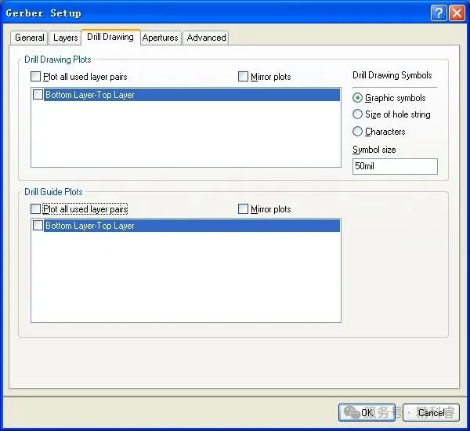Choose the Size of hole string option
Screen dimensions: 470x431
(358, 114)
